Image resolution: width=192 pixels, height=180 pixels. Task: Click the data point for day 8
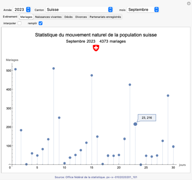pos(54,68)
